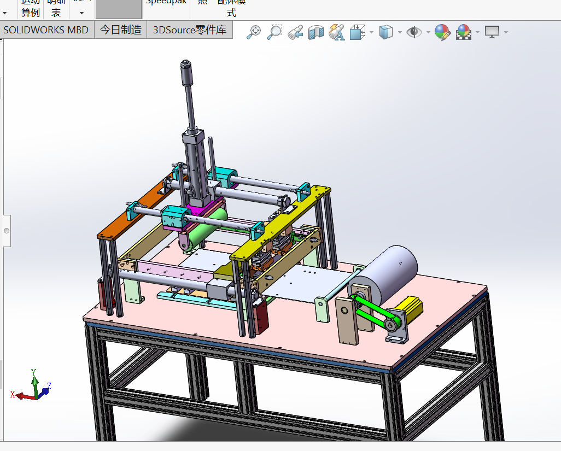Click the Previous View icon
The height and width of the screenshot is (451, 561).
295,32
